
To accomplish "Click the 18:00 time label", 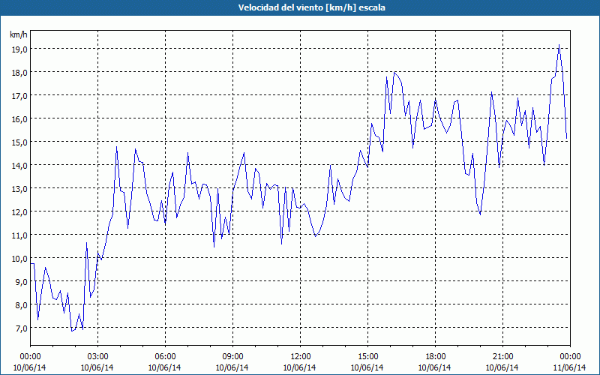I will tap(435, 357).
